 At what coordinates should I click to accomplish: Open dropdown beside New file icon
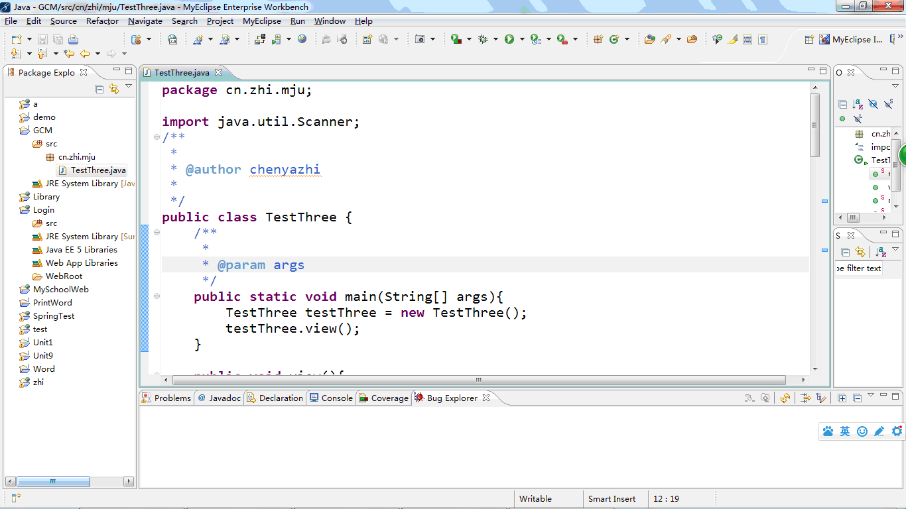[x=29, y=39]
